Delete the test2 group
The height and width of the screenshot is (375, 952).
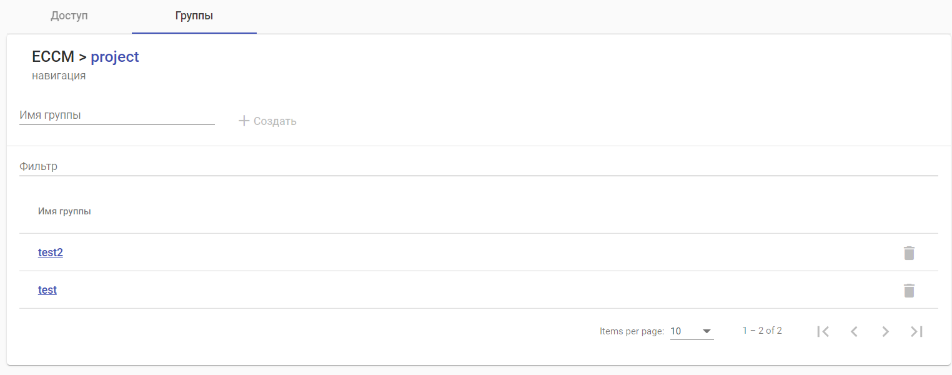[909, 253]
